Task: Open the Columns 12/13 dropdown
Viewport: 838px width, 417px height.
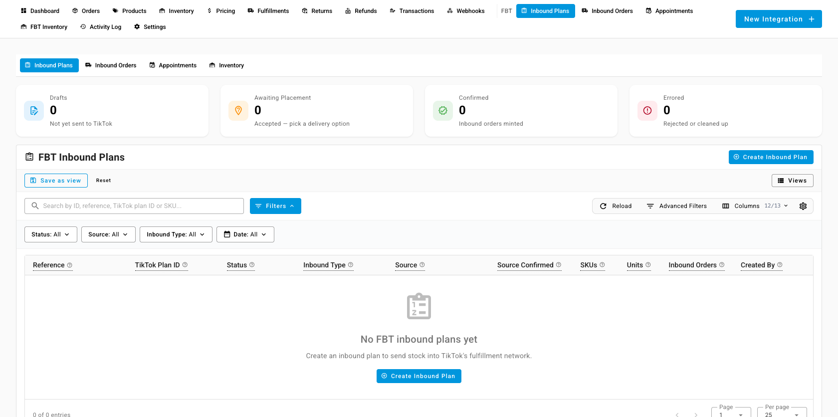Action: point(755,206)
